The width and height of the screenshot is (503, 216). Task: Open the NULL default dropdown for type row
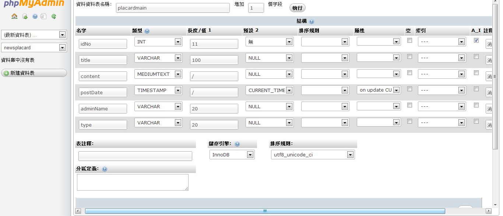coord(270,123)
